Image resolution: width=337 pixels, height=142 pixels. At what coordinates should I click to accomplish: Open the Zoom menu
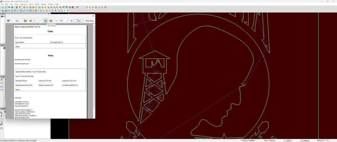[31, 4]
